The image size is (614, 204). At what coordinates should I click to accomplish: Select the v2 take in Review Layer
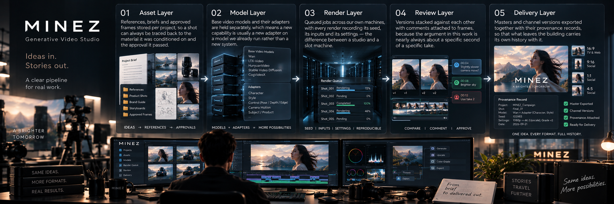click(434, 75)
